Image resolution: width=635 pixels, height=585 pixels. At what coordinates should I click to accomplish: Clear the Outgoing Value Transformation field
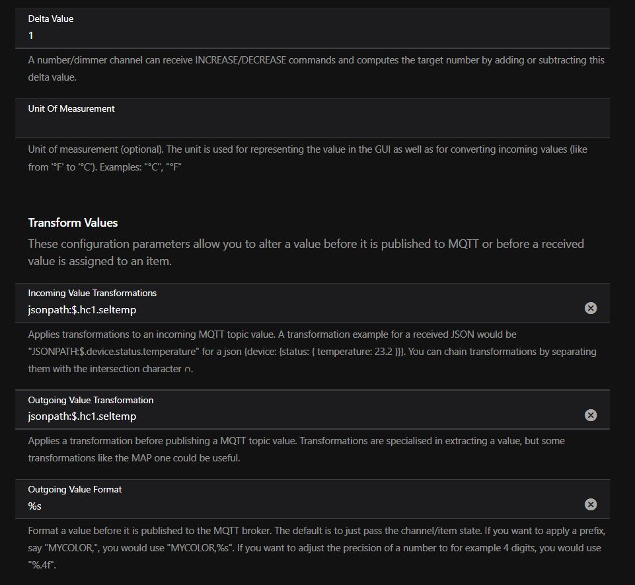click(x=591, y=415)
